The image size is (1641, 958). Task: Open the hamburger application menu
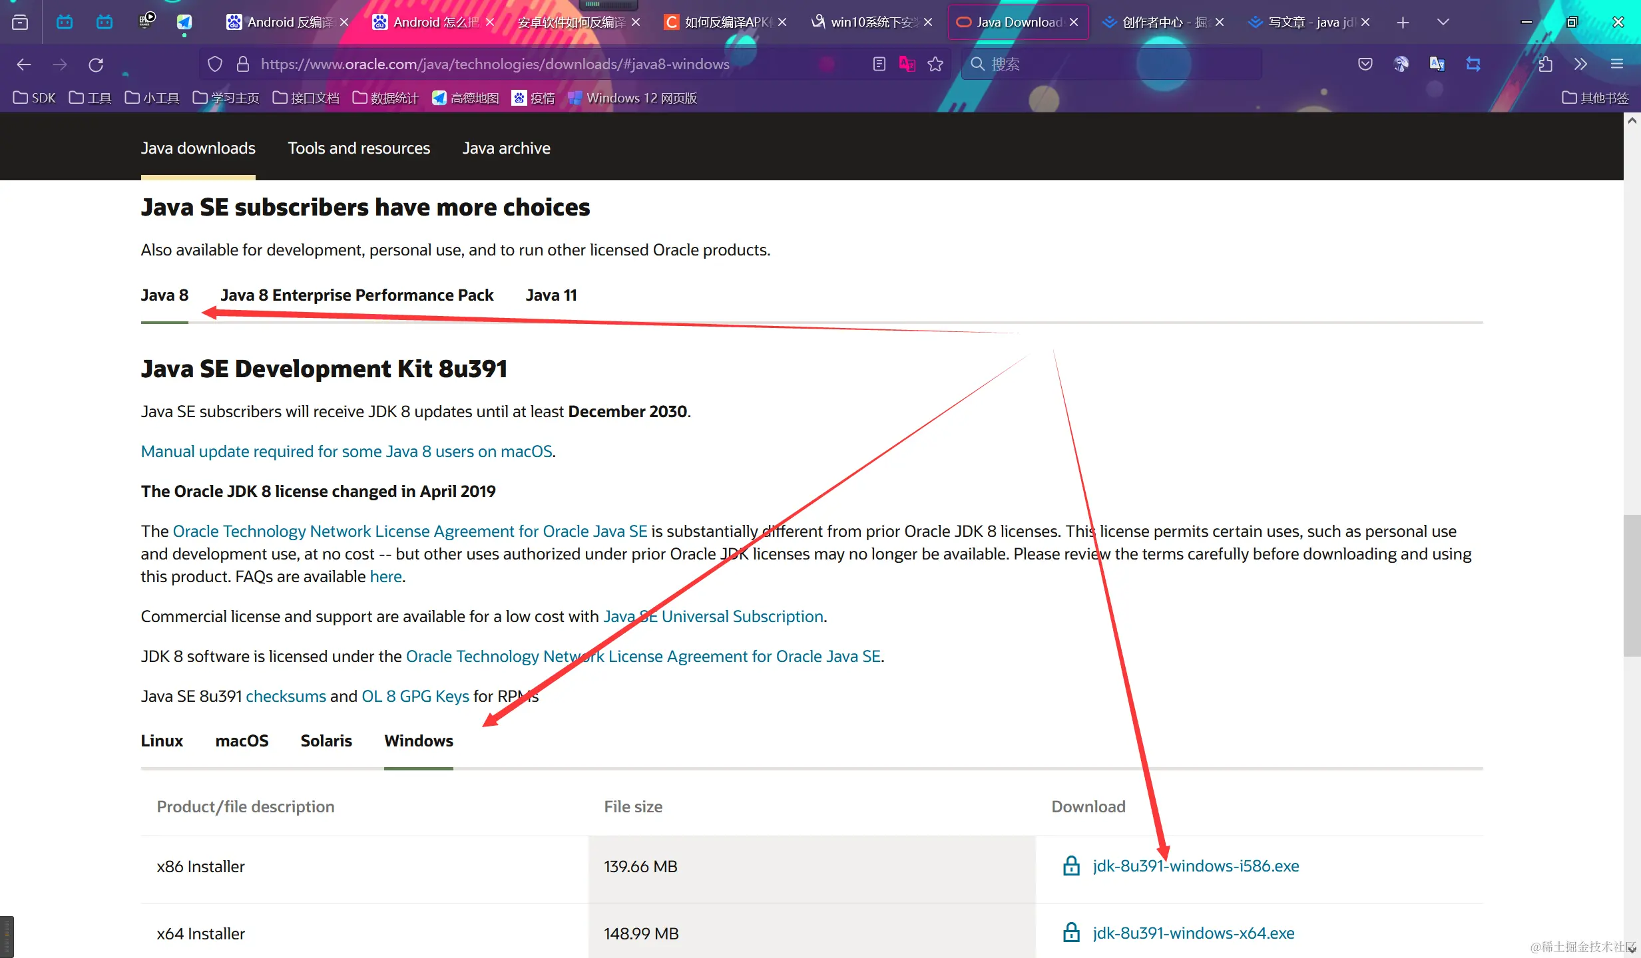pyautogui.click(x=1617, y=65)
